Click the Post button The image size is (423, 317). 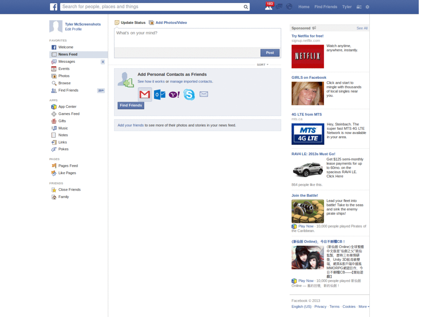pyautogui.click(x=270, y=53)
